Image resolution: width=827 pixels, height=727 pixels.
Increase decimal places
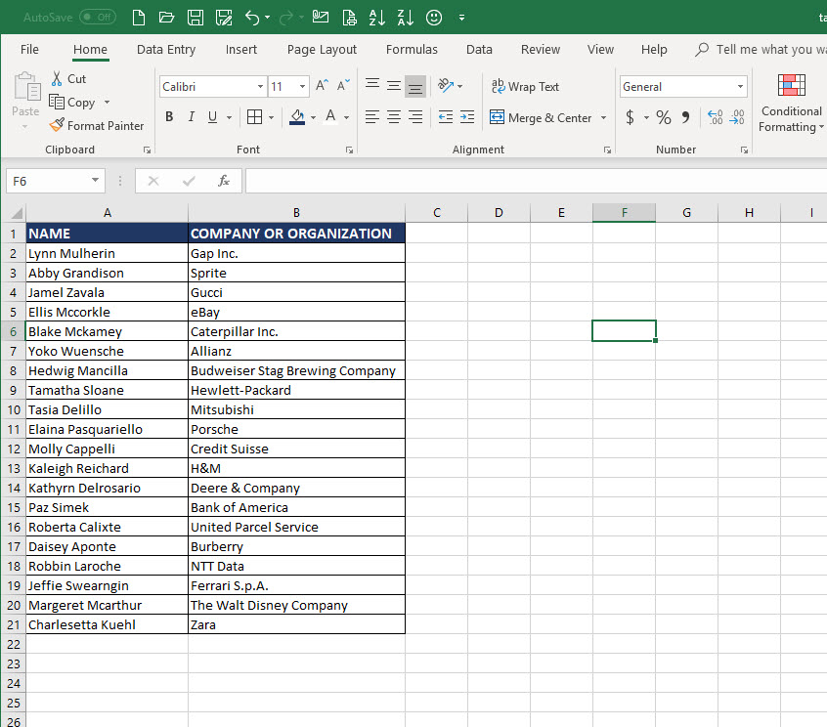[716, 117]
